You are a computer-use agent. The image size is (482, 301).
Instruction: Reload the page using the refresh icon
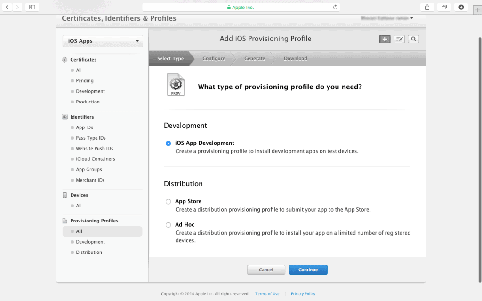[x=335, y=7]
